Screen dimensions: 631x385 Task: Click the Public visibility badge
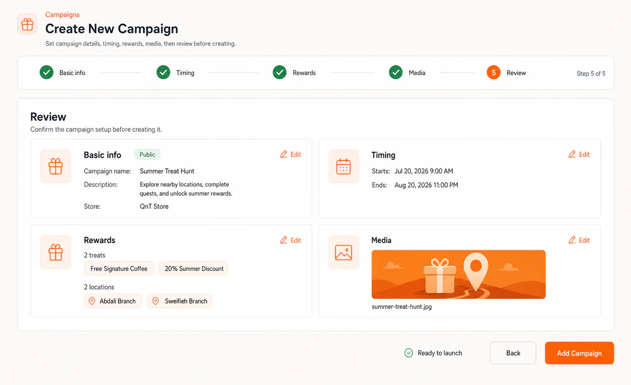147,154
